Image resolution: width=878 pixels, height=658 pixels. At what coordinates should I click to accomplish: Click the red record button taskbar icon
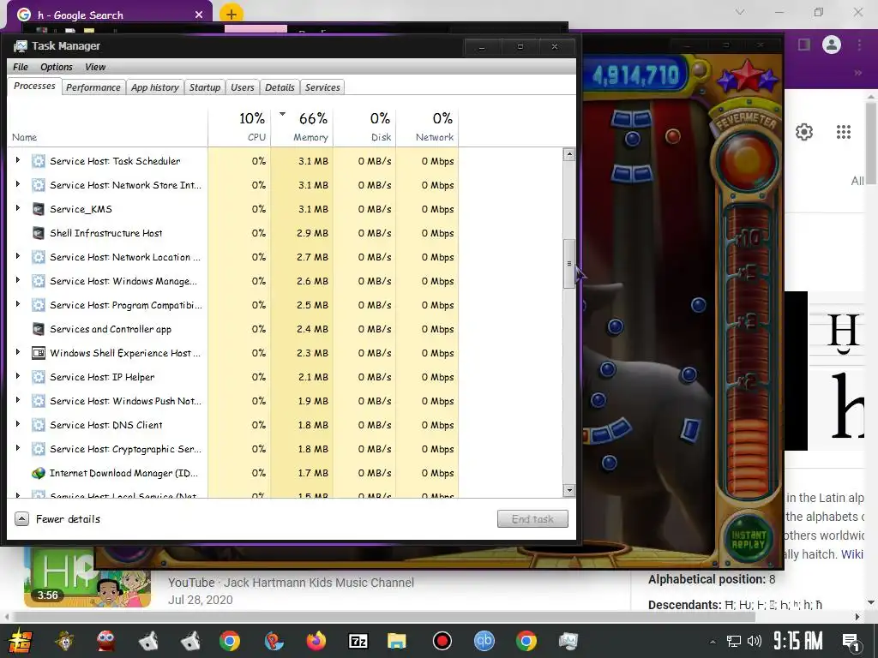[442, 641]
